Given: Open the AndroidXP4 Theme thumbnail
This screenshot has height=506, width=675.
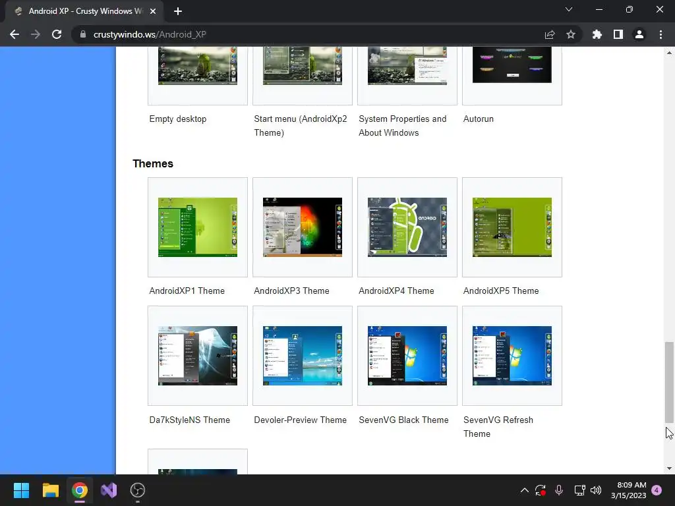Looking at the screenshot, I should 407,227.
